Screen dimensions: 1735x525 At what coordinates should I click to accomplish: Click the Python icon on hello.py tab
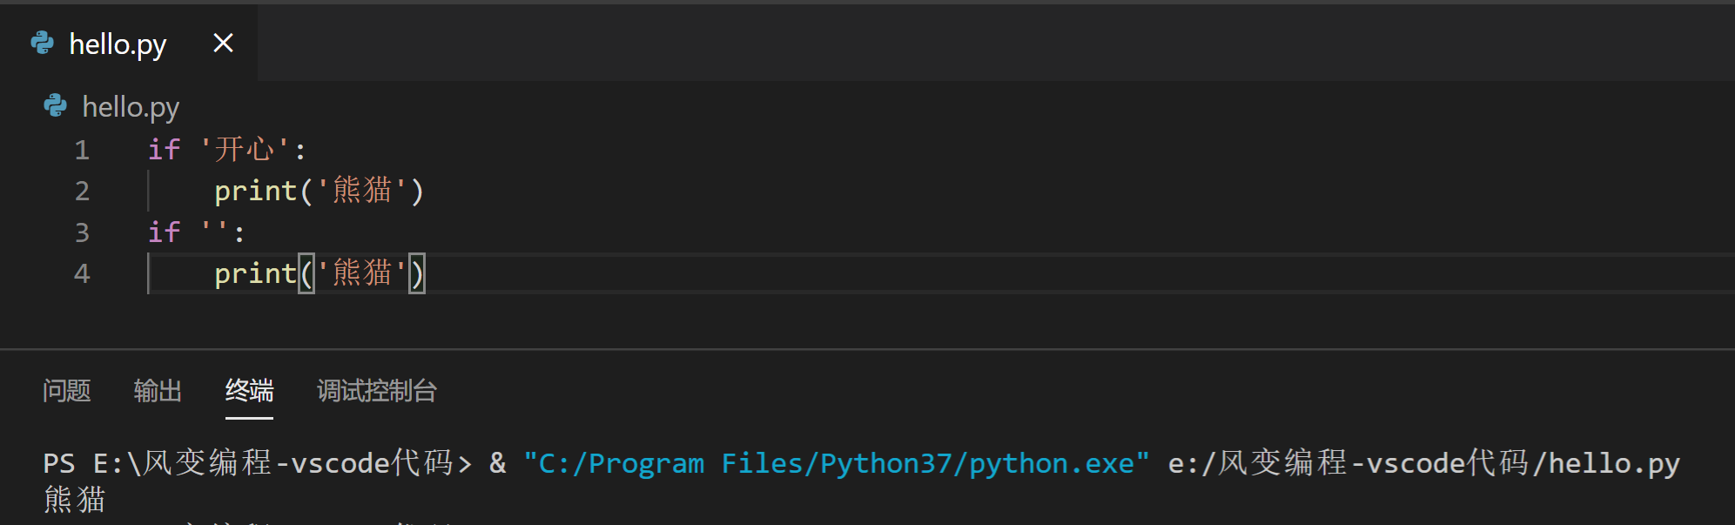pyautogui.click(x=42, y=43)
